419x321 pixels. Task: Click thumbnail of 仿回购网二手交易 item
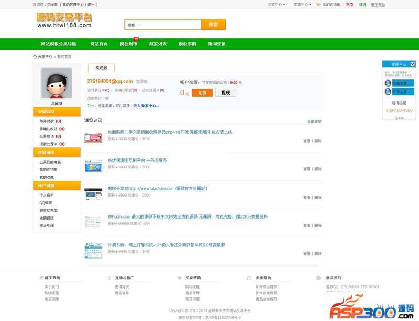93,137
